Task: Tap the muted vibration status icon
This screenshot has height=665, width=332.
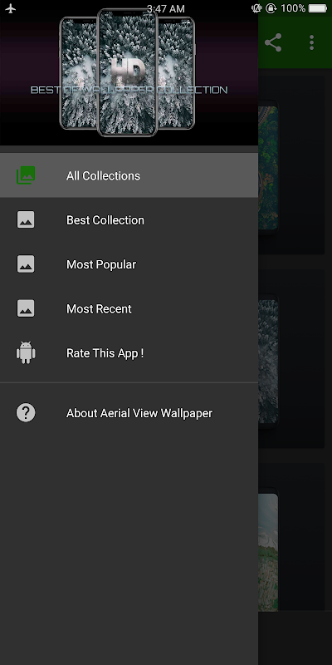Action: (x=256, y=8)
